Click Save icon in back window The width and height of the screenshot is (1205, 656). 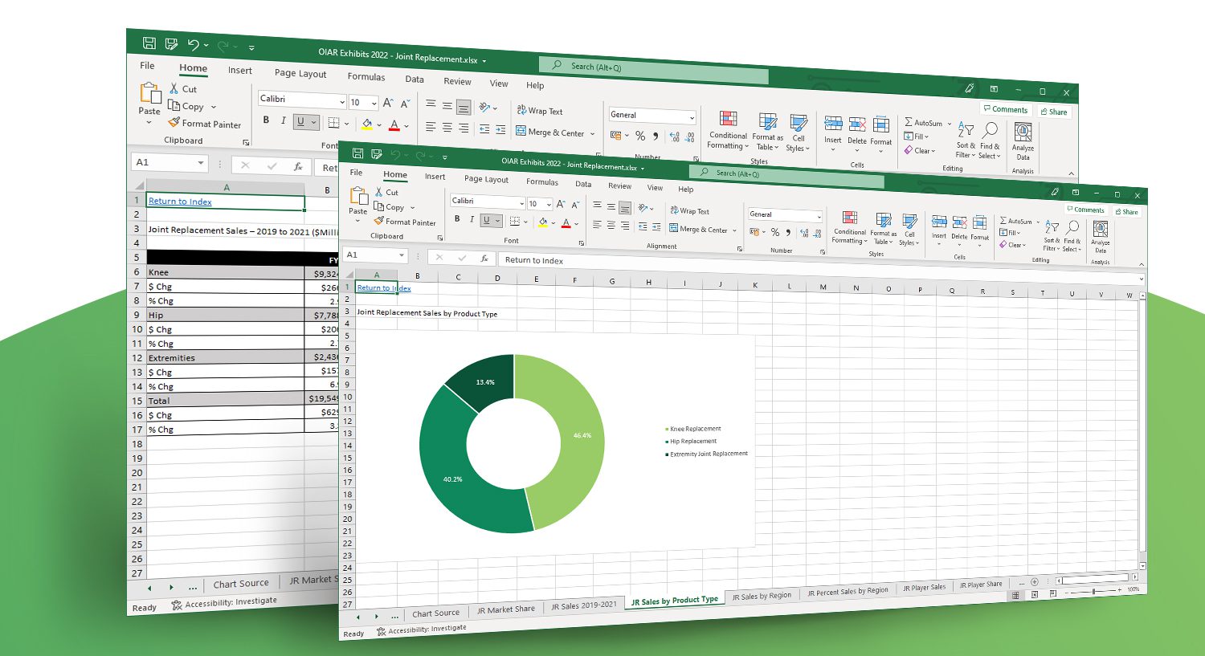pyautogui.click(x=149, y=43)
